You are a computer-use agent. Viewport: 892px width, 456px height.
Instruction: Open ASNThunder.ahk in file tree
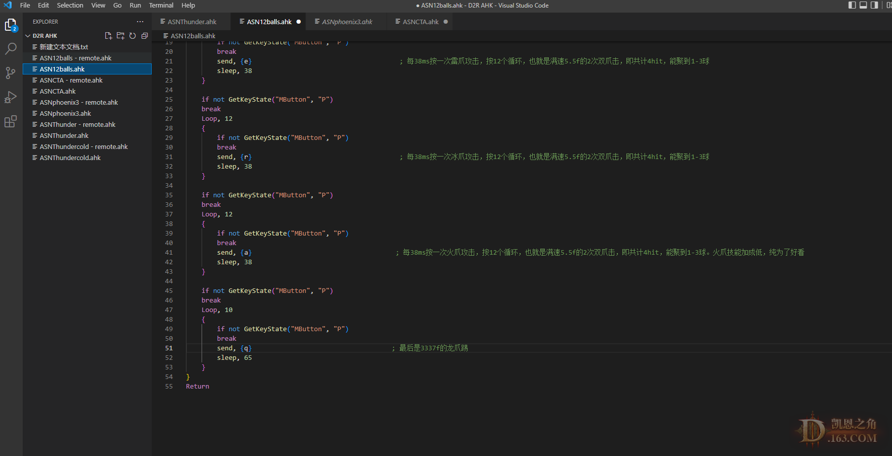tap(87, 135)
